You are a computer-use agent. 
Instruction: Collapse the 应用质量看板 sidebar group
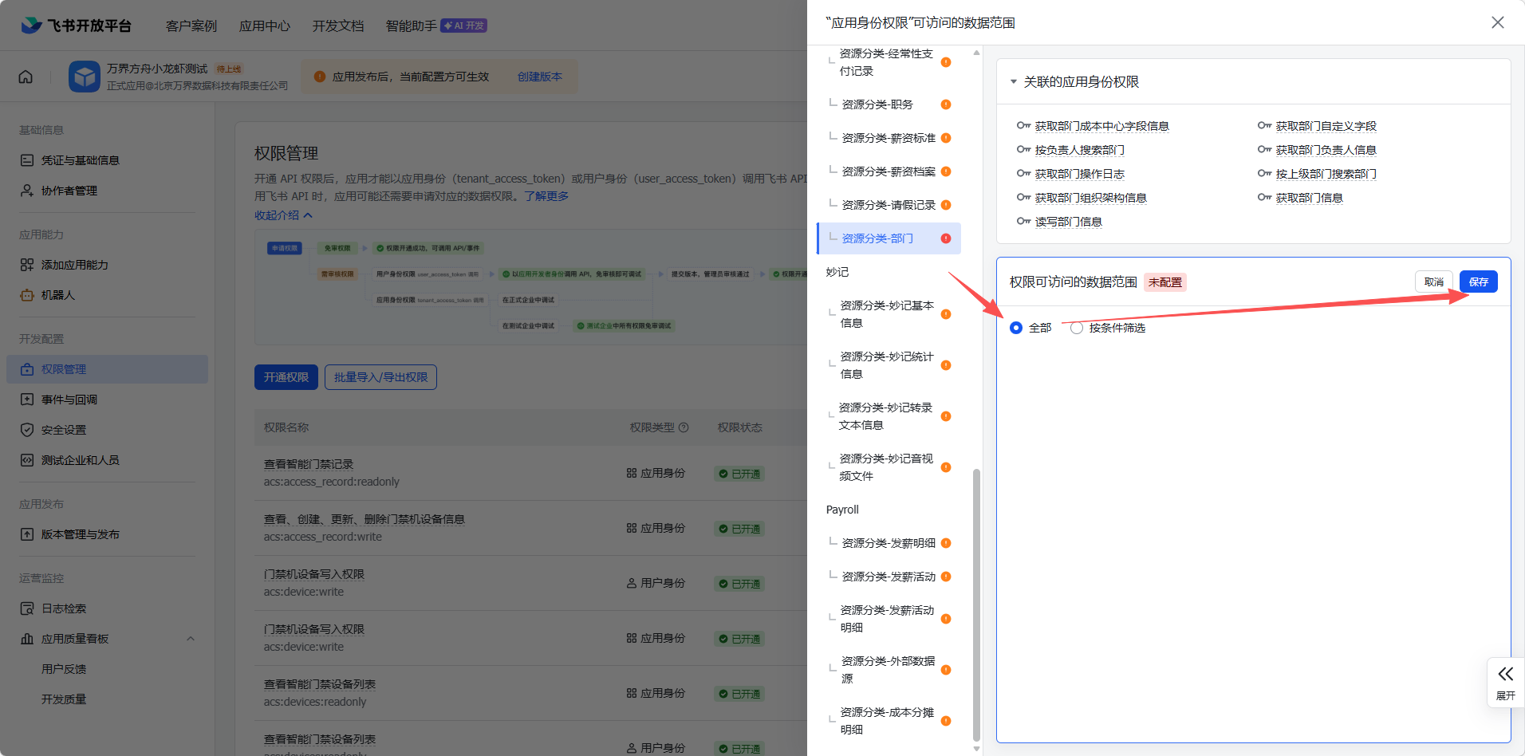tap(190, 639)
